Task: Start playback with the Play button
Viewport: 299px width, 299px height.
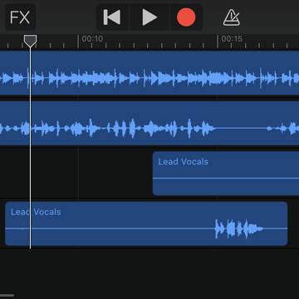Action: pyautogui.click(x=149, y=17)
